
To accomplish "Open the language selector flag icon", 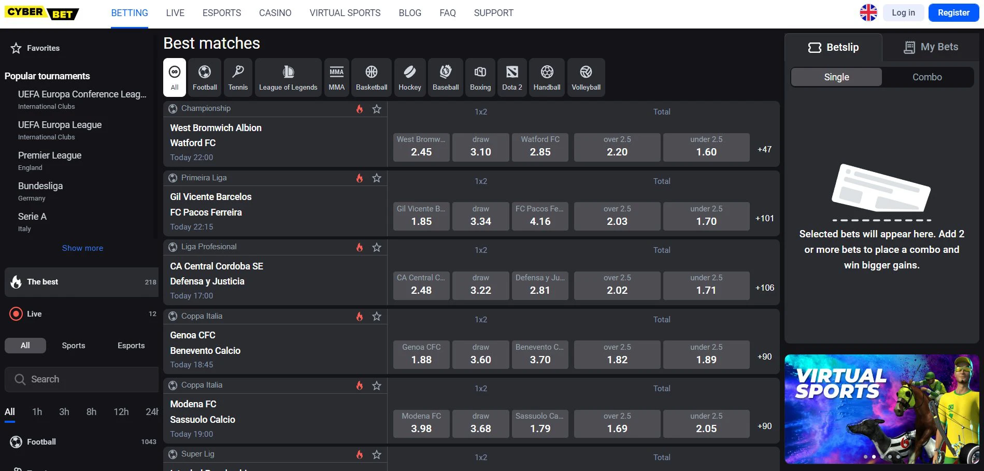I will (x=868, y=12).
